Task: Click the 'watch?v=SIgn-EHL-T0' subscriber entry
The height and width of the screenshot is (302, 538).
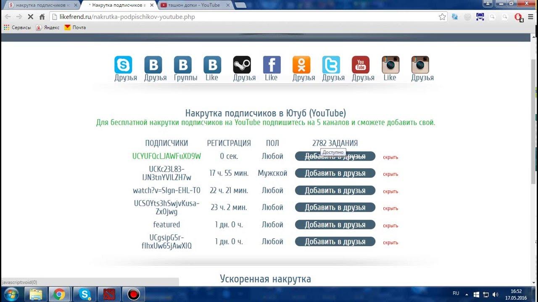Action: (x=166, y=190)
